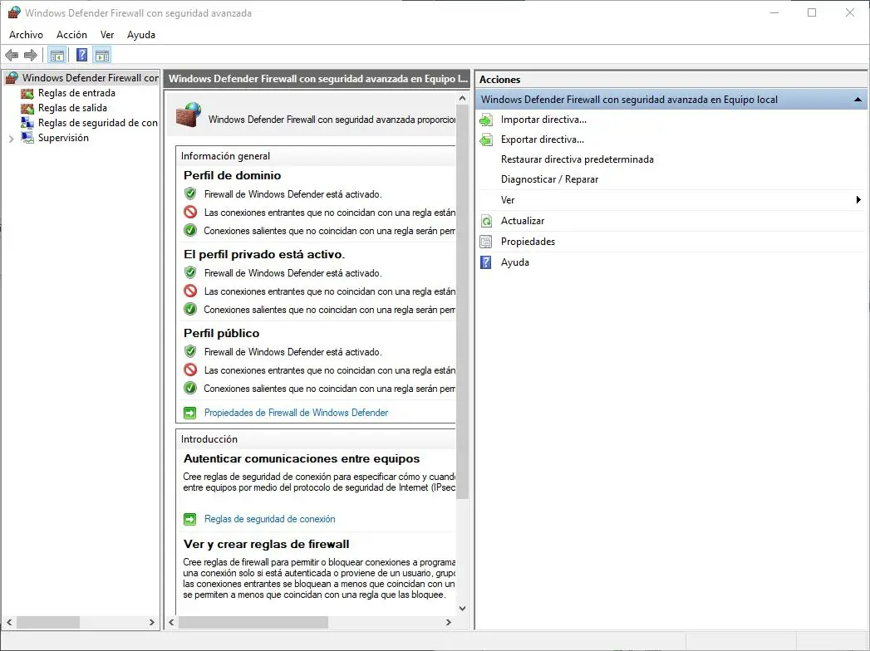870x651 pixels.
Task: Click the Reglas de entrada icon
Action: [27, 93]
